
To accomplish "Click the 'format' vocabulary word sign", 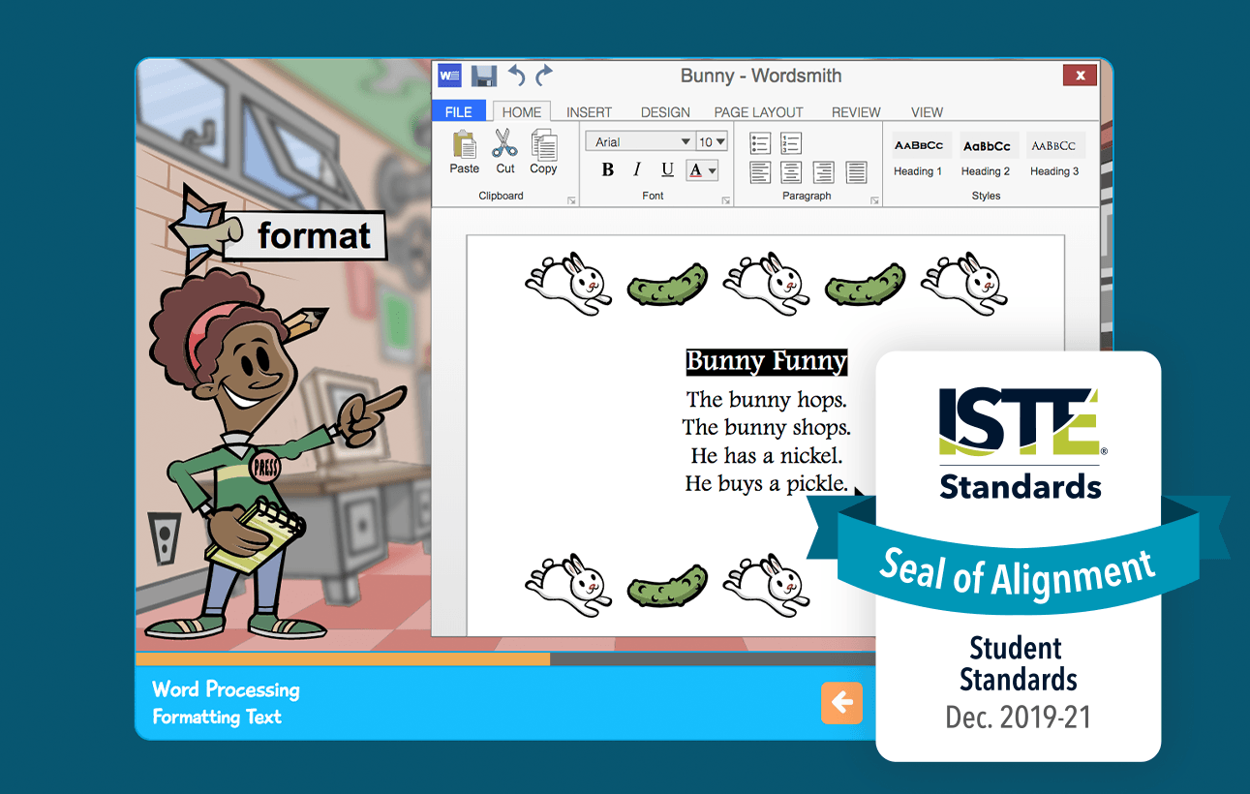I will pos(304,235).
